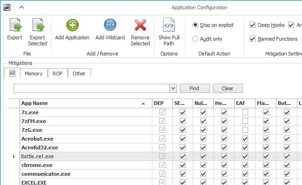
Task: Select the Stop on exploit radio button
Action: (196, 25)
